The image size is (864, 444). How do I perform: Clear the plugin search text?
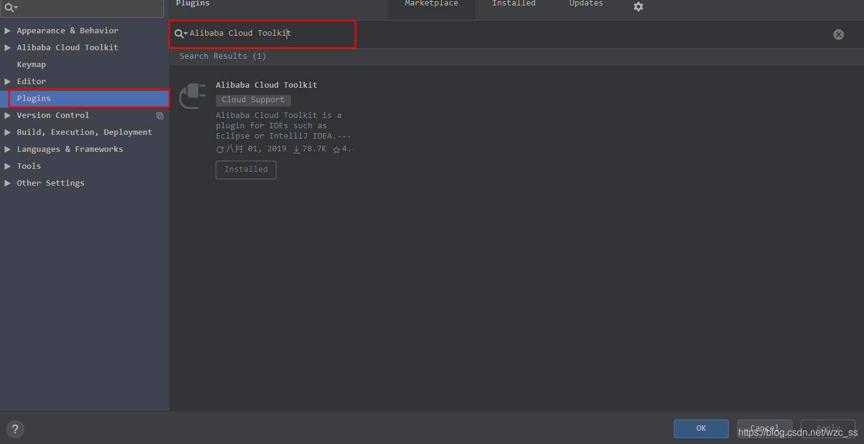[839, 34]
